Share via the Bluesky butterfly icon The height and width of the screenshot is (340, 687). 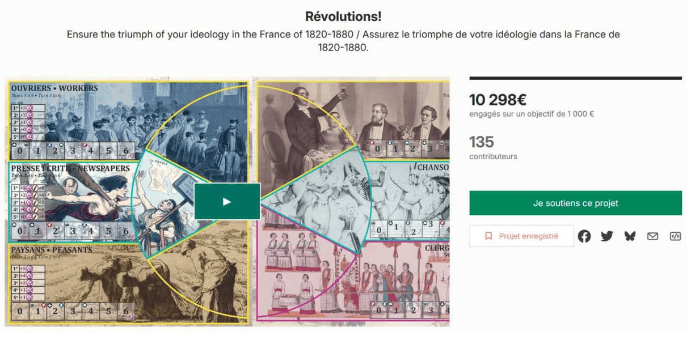[630, 236]
